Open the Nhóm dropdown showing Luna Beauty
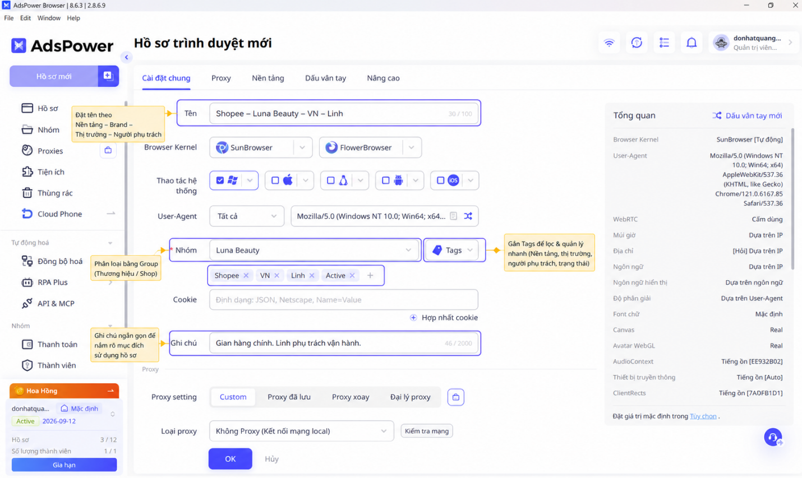The width and height of the screenshot is (802, 478). pyautogui.click(x=314, y=250)
